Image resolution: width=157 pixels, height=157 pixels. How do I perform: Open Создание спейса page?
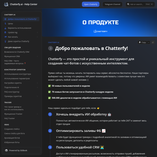pos(21,129)
